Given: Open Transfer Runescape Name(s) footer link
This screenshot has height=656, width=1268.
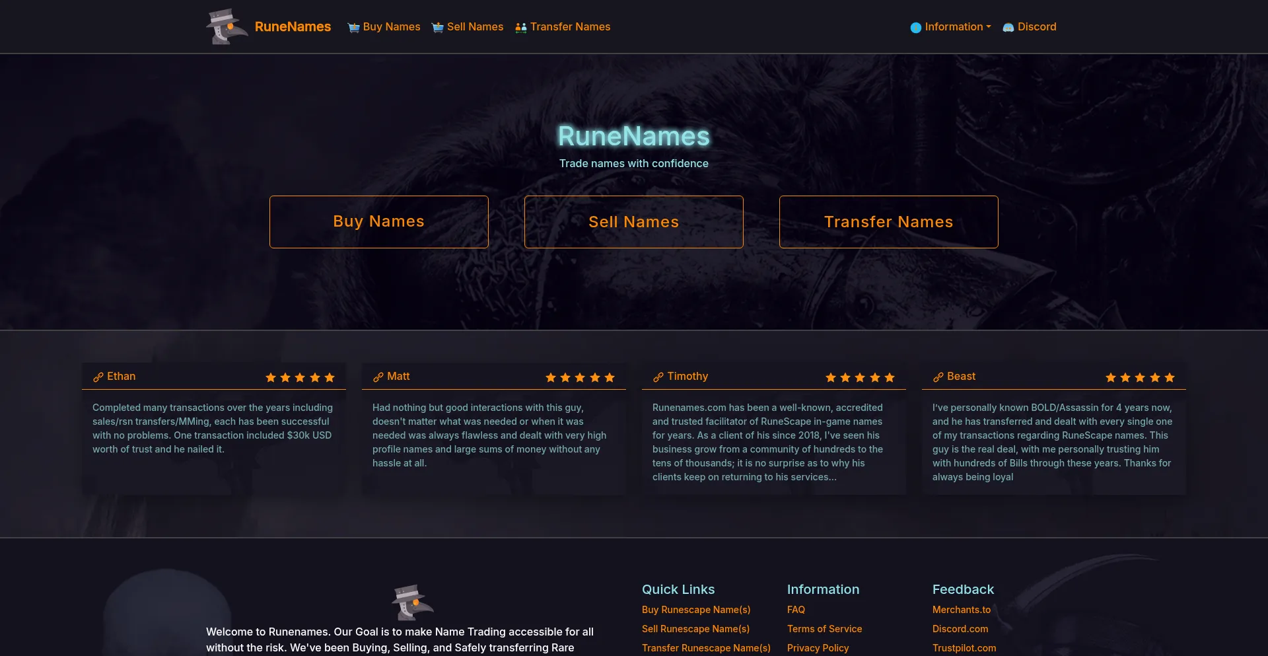Looking at the screenshot, I should [706, 648].
